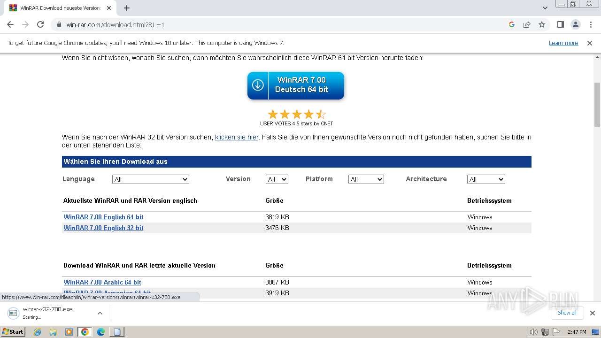Open WinRAR 7.00 English 32 bit link
Screen dimensions: 601x338
tap(103, 228)
